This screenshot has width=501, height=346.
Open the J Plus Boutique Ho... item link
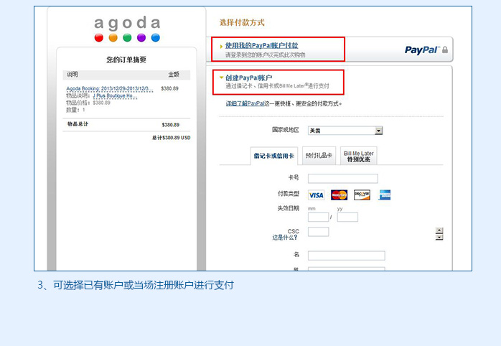tap(115, 95)
